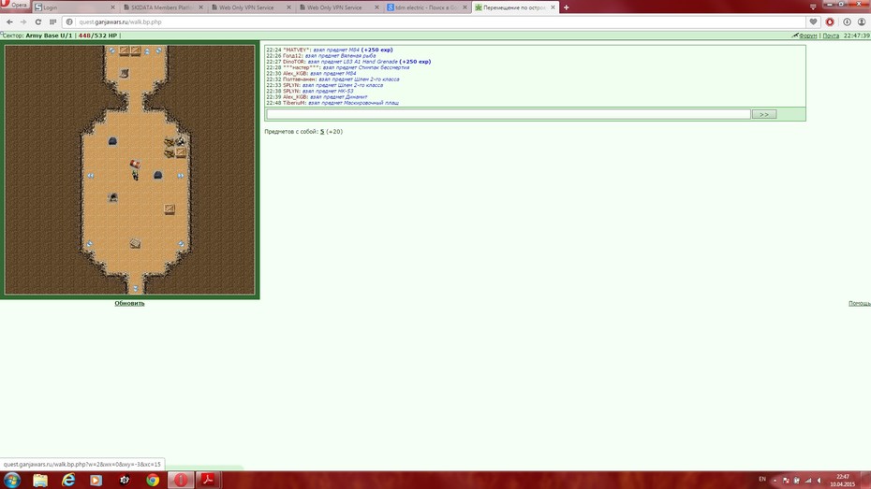Open the Windows Start menu

(11, 480)
